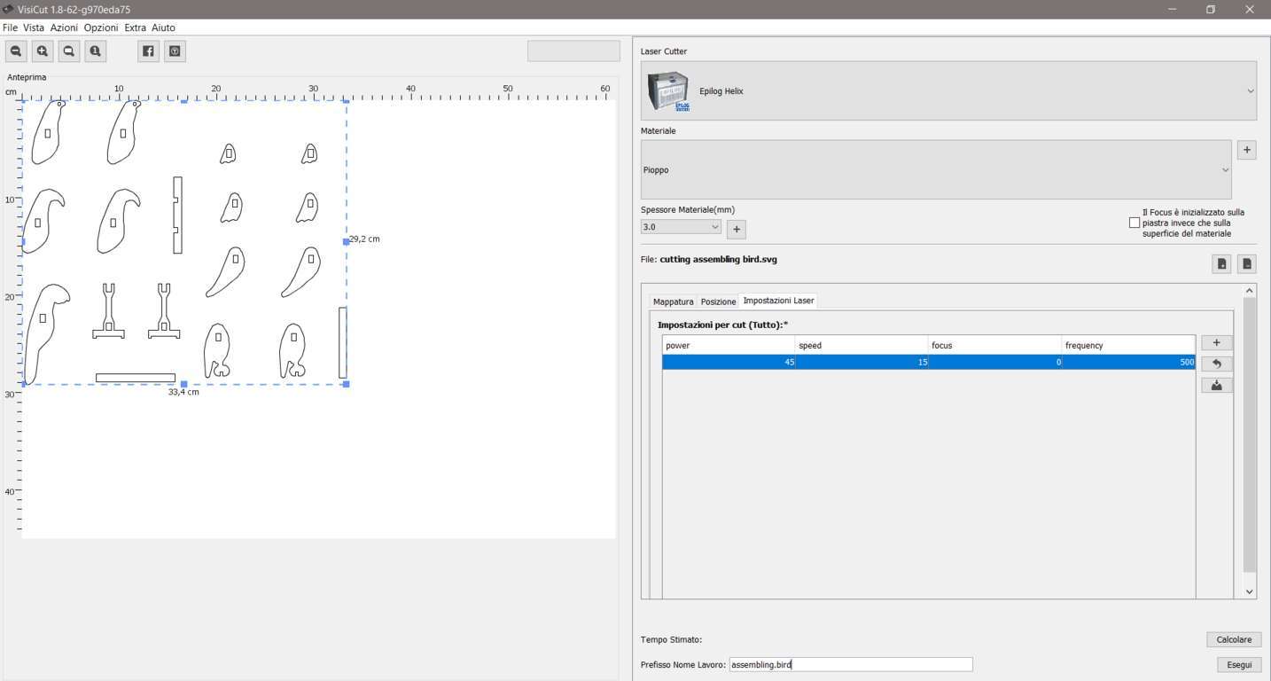This screenshot has height=681, width=1271.
Task: Open the Materiale dropdown showing Pioppo
Action: coord(936,169)
